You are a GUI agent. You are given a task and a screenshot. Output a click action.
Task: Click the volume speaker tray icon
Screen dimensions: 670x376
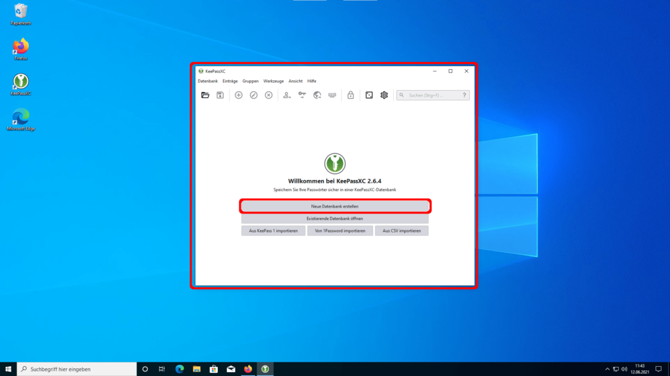624,369
